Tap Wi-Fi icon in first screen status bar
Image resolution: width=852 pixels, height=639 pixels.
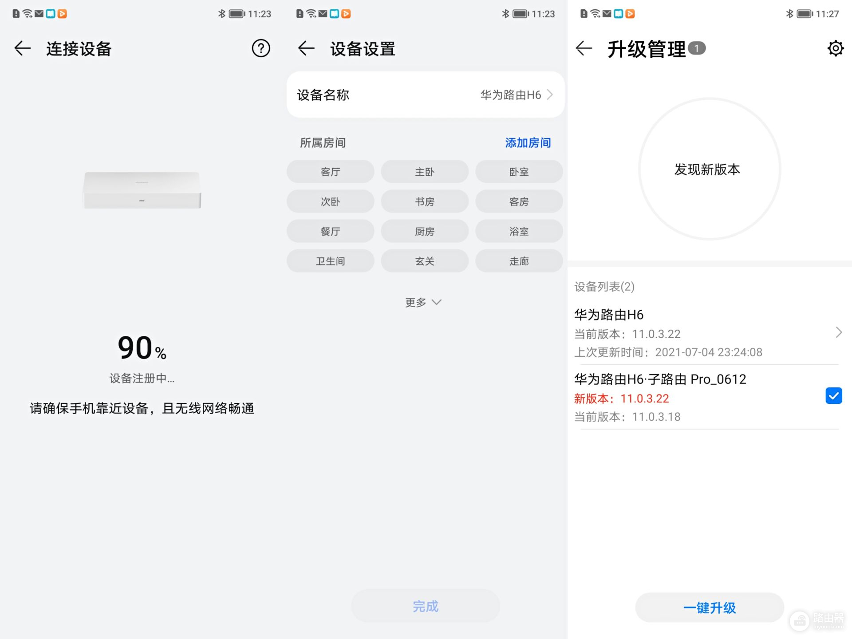click(28, 14)
